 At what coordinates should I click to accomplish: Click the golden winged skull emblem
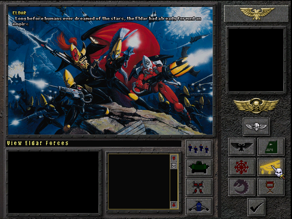coord(256,106)
